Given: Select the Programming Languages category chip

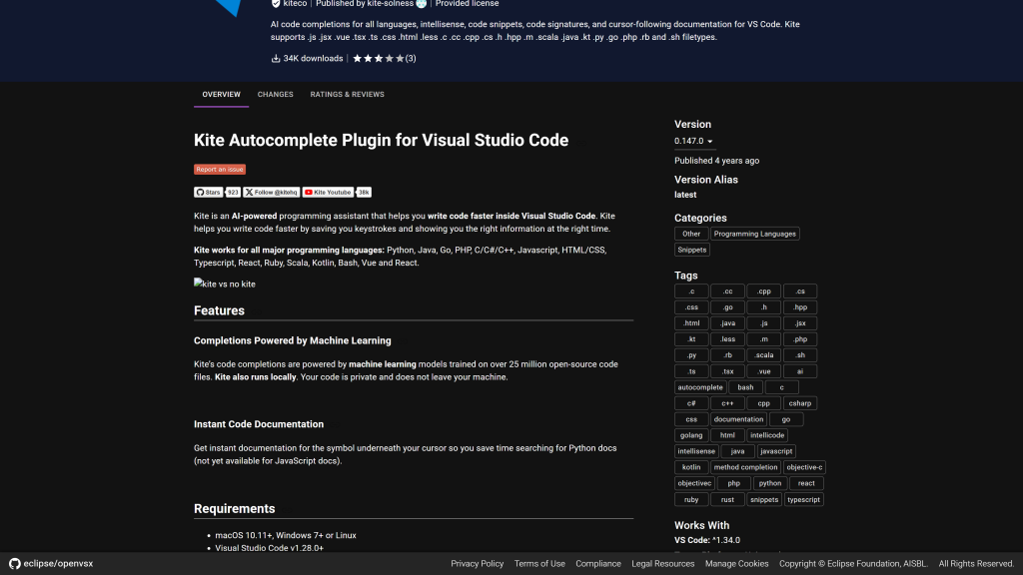Looking at the screenshot, I should tap(755, 234).
